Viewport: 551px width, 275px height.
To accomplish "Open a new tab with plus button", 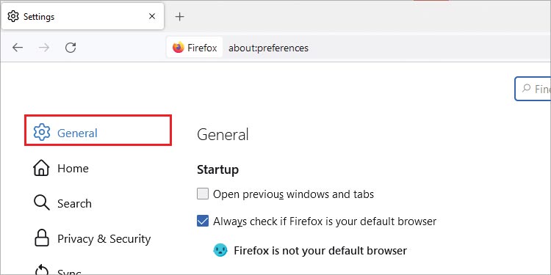I will [x=179, y=16].
